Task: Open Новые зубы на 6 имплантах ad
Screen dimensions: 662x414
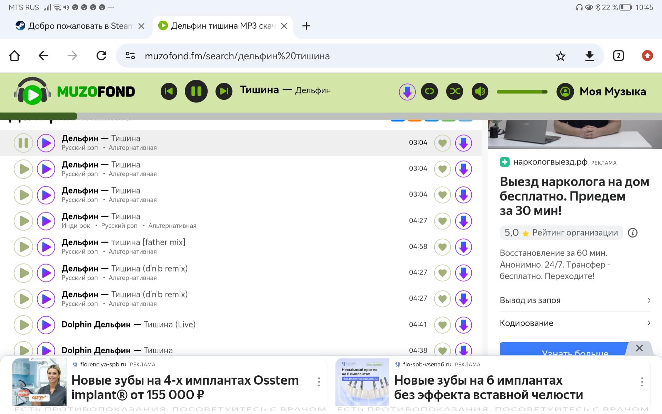Action: click(489, 387)
